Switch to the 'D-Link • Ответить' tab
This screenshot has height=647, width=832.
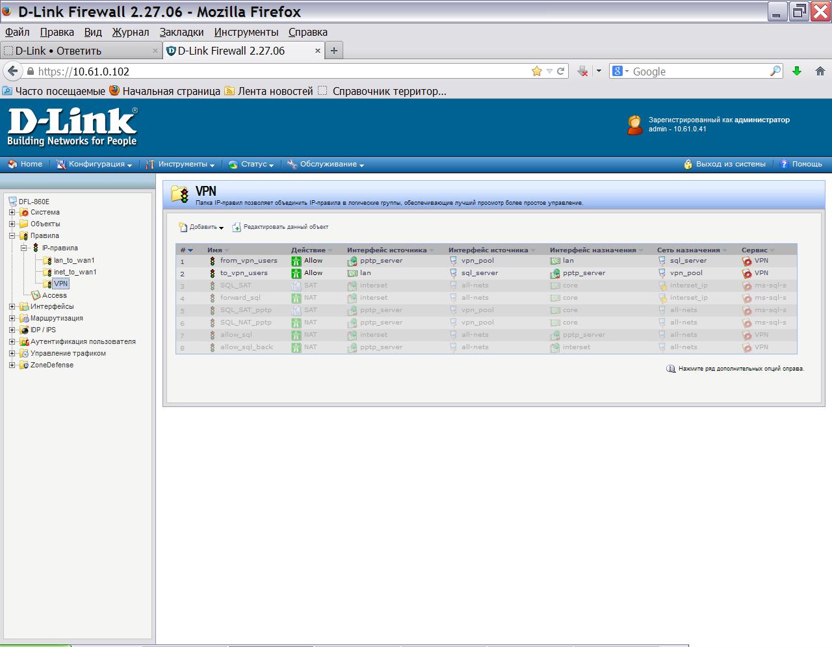tap(81, 51)
